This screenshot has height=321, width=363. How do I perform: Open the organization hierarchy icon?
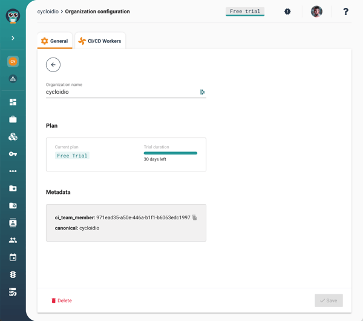(13, 79)
